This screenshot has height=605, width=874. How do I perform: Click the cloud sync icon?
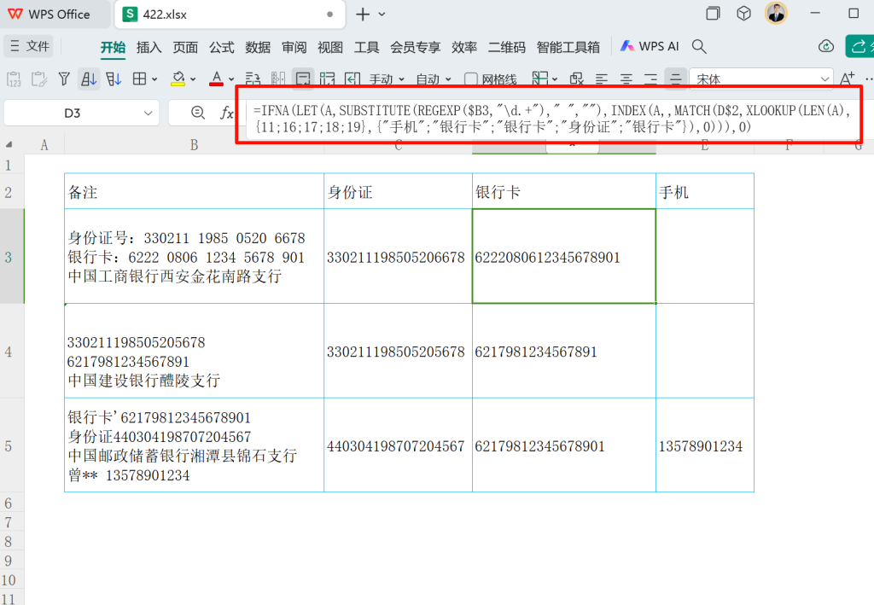click(x=826, y=46)
